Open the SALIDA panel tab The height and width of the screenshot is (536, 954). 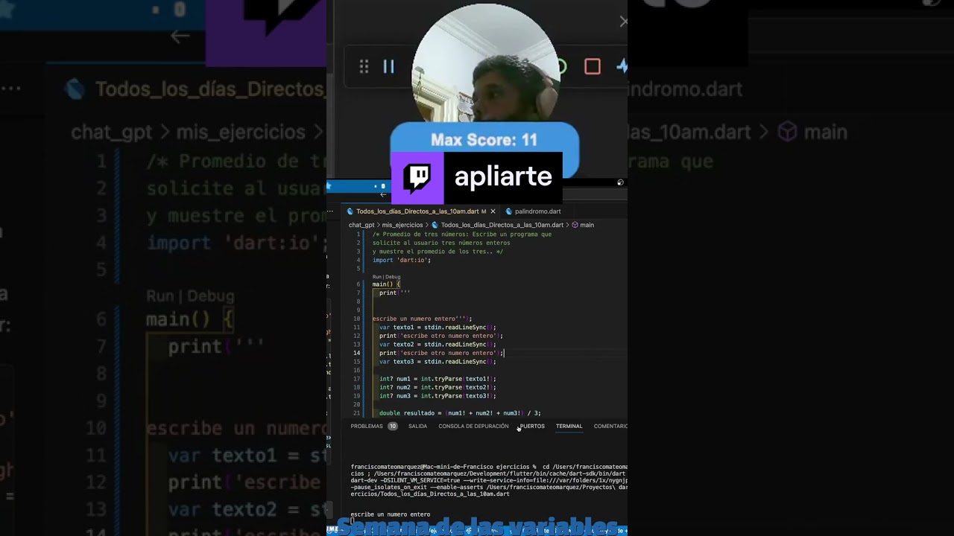point(417,427)
